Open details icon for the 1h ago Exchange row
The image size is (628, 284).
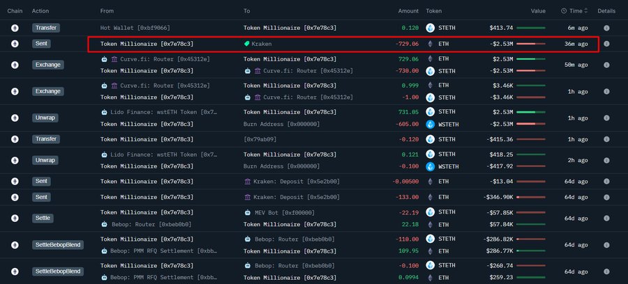[606, 91]
